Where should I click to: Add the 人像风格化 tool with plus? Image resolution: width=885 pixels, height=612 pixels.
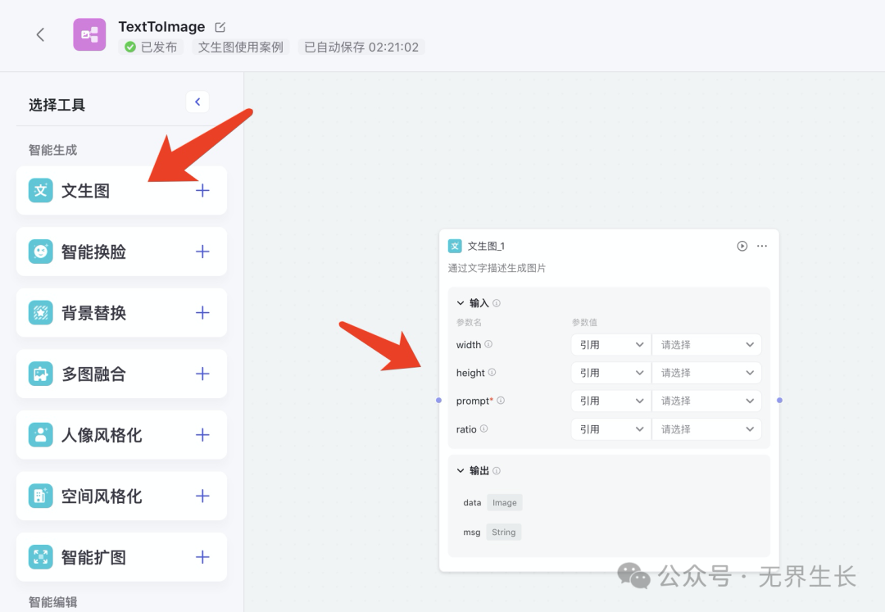[202, 435]
